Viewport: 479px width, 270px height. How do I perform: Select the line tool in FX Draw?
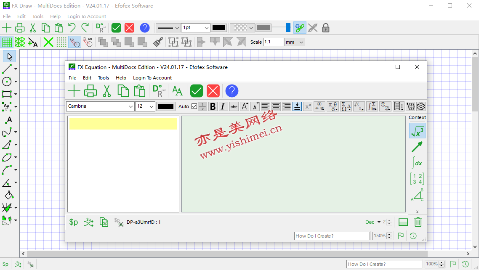(7, 69)
